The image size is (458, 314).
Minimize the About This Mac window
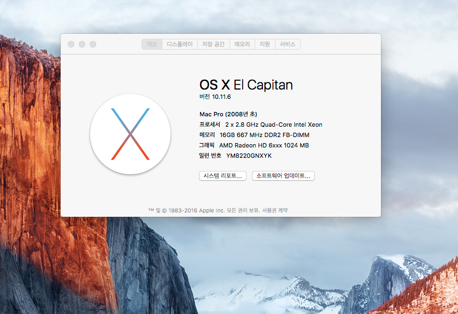click(x=82, y=44)
